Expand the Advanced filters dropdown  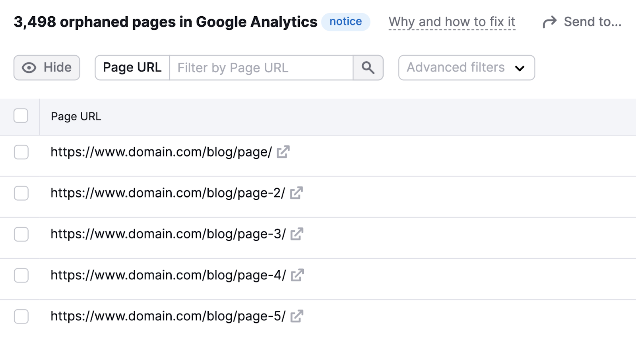tap(466, 68)
